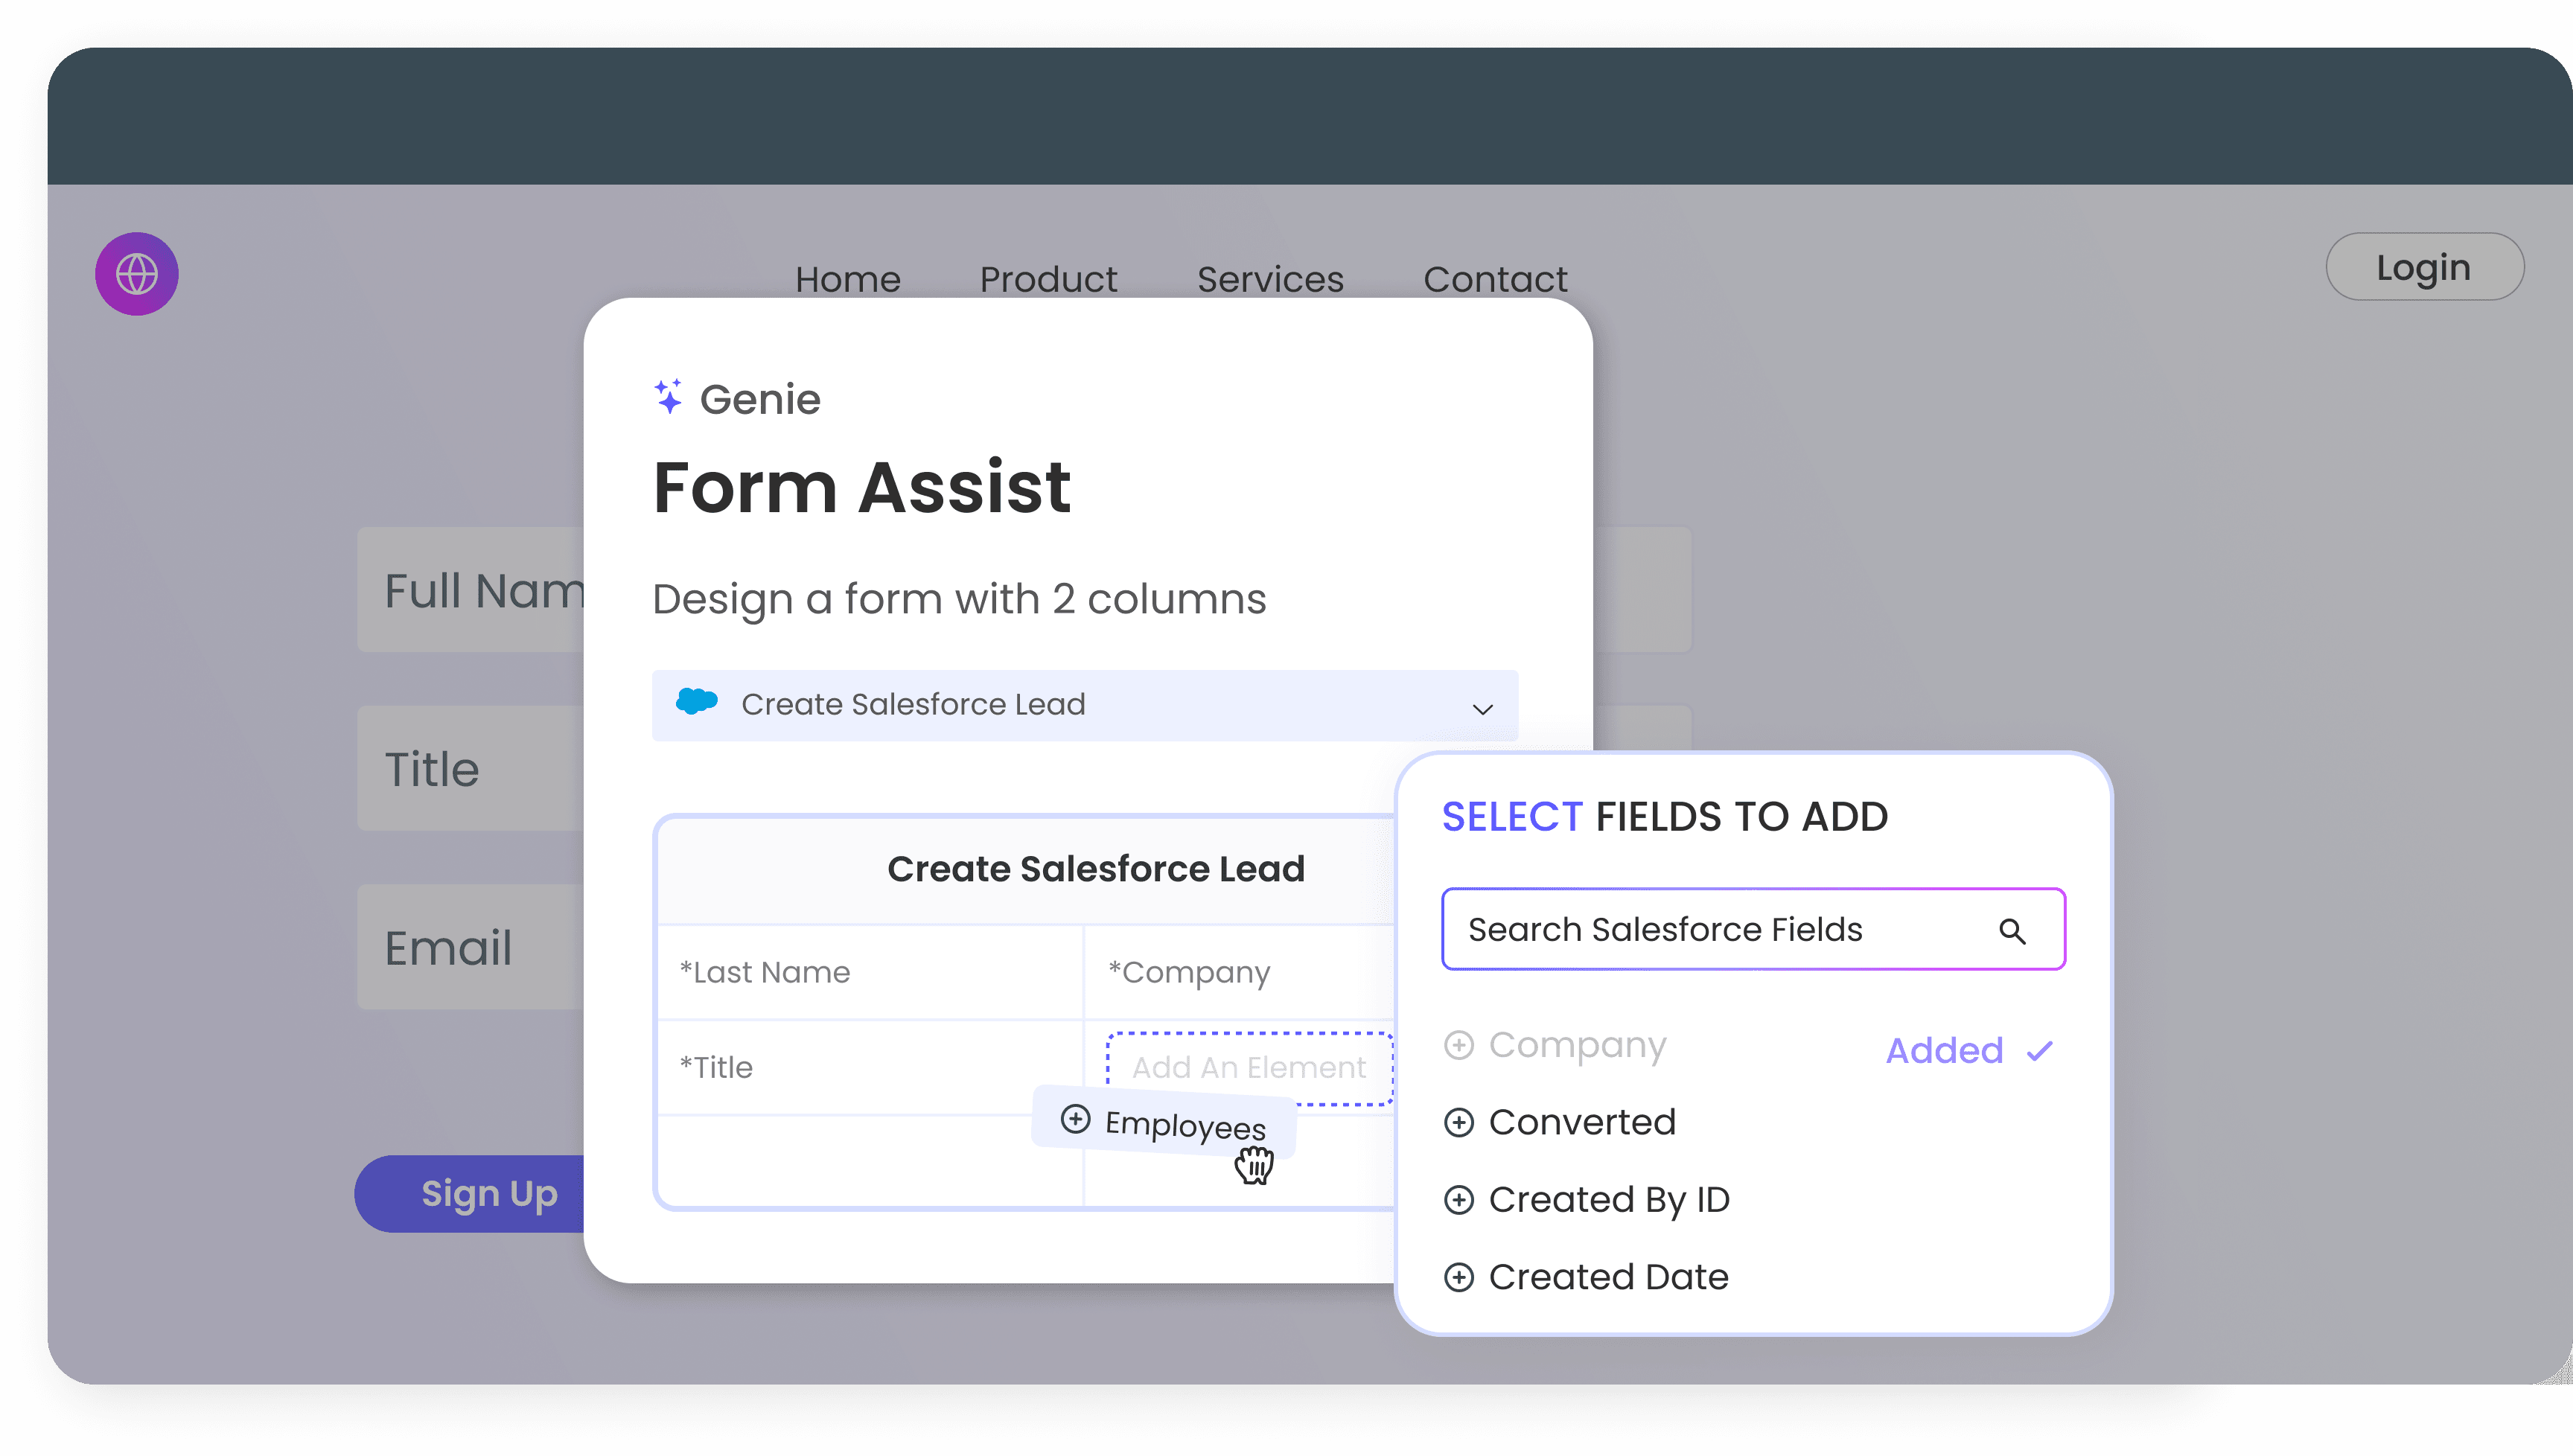Click the Title field in background form
Screen dimensions: 2573x1456
[x=471, y=768]
